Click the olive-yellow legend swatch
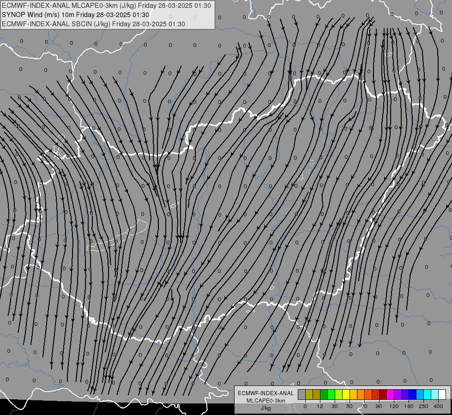This screenshot has height=415, width=452. click(x=309, y=394)
